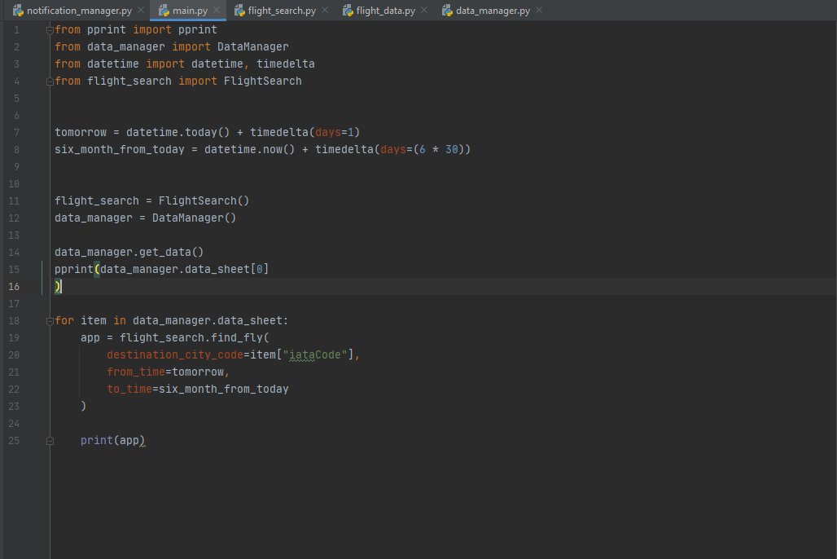Close the notification_manager.py tab

[140, 10]
